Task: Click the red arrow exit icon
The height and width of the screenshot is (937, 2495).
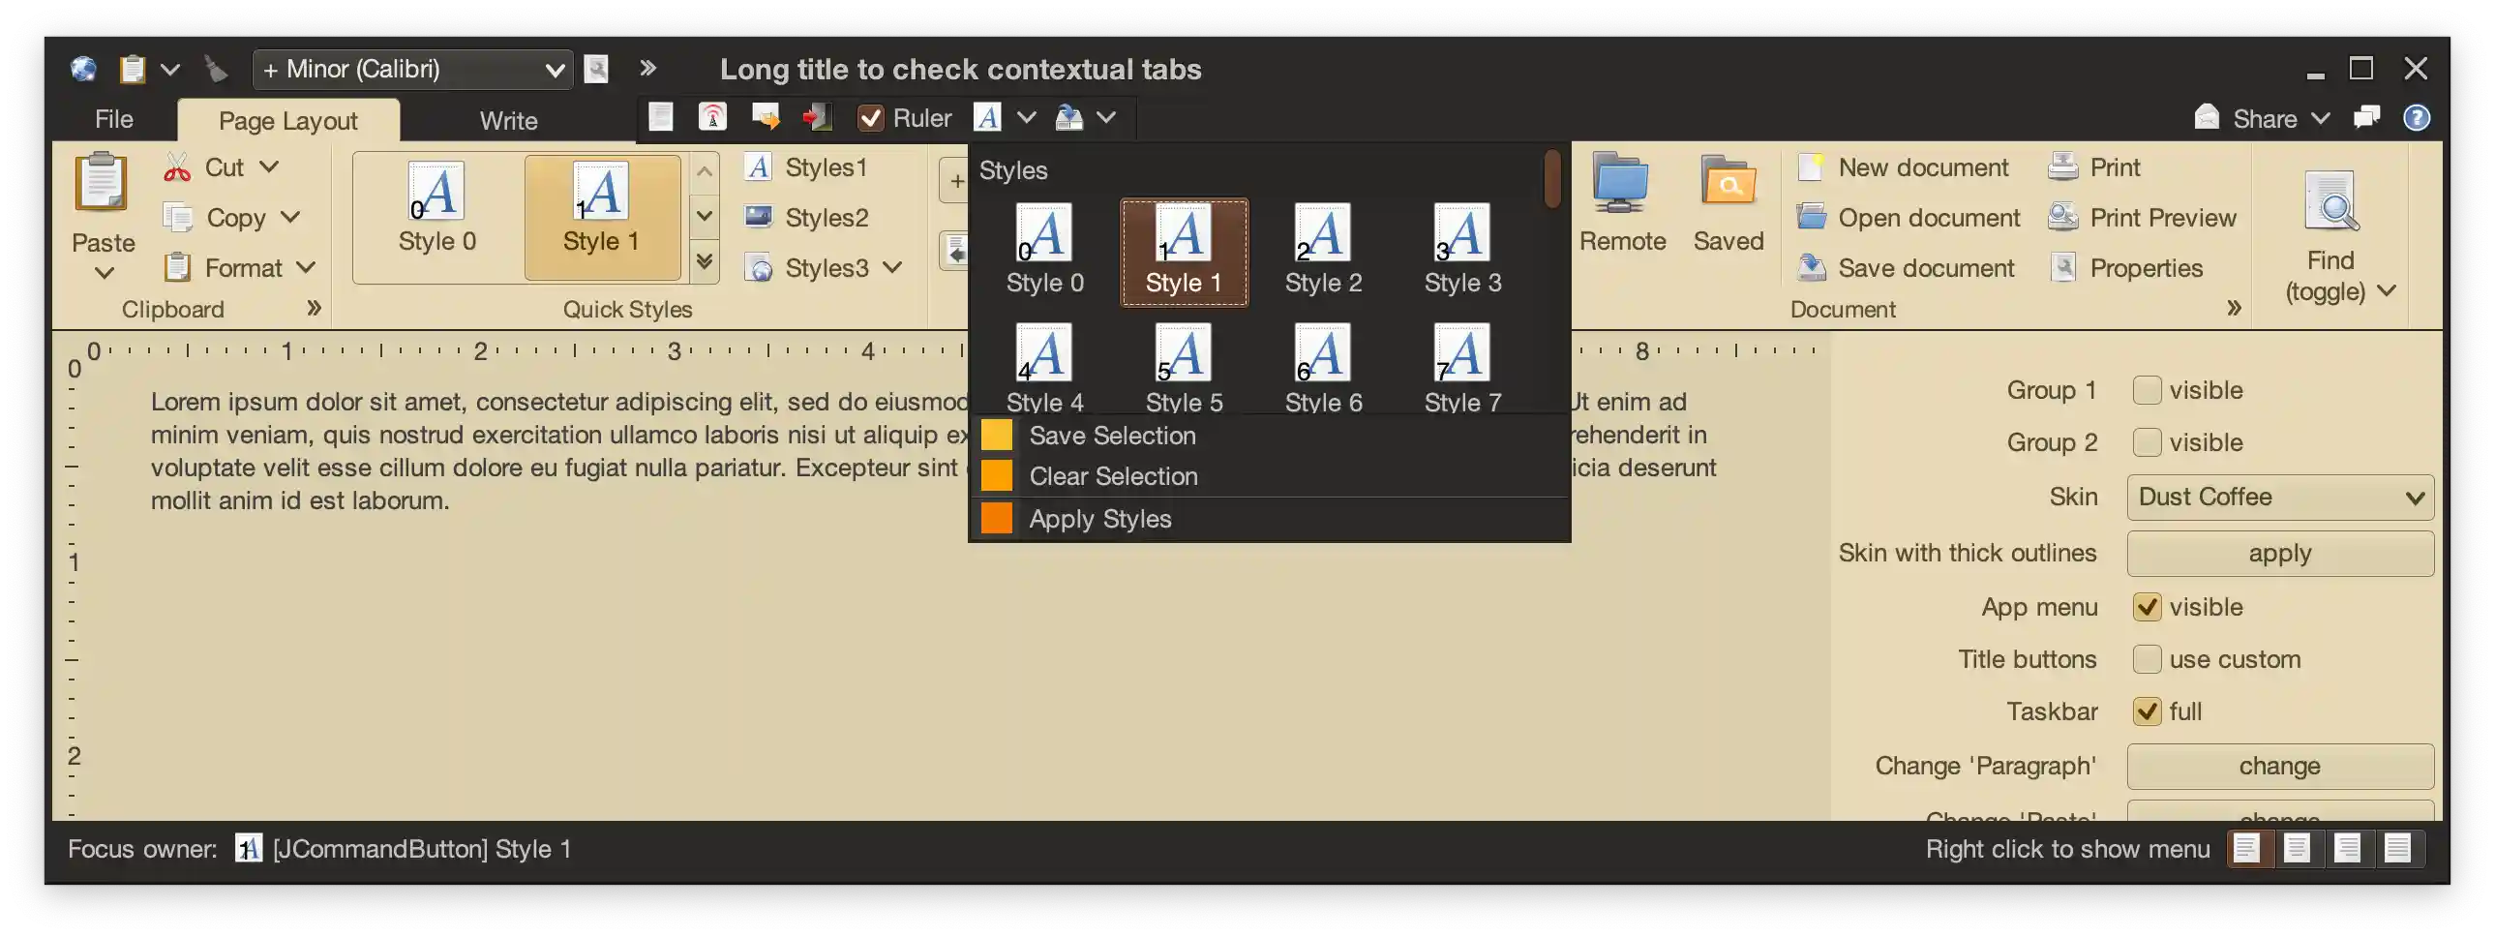Action: (817, 117)
